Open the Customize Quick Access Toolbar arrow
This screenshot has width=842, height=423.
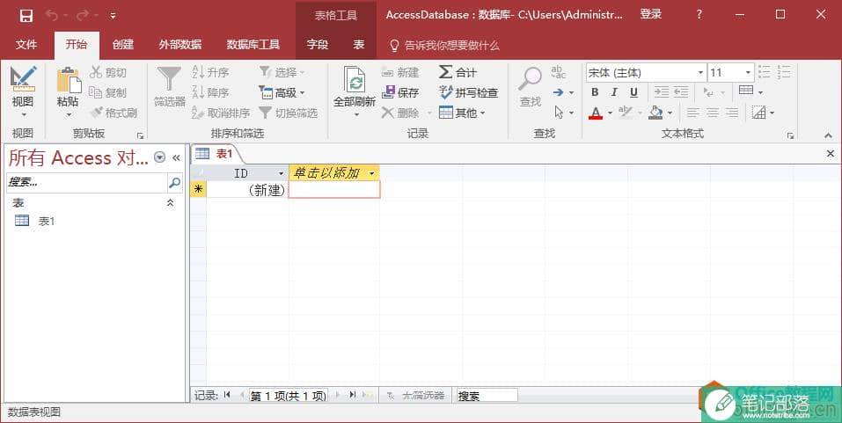(113, 16)
